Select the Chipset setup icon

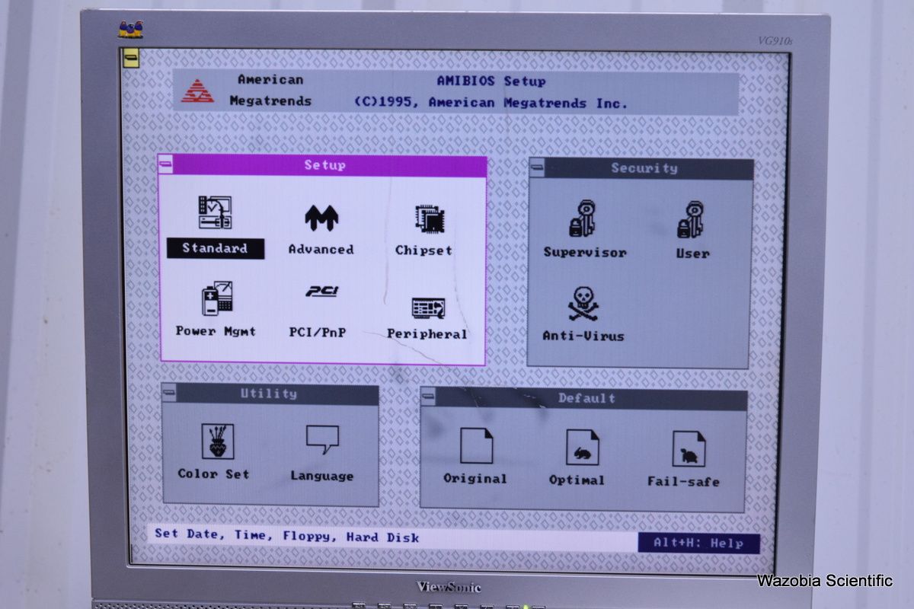tap(430, 220)
